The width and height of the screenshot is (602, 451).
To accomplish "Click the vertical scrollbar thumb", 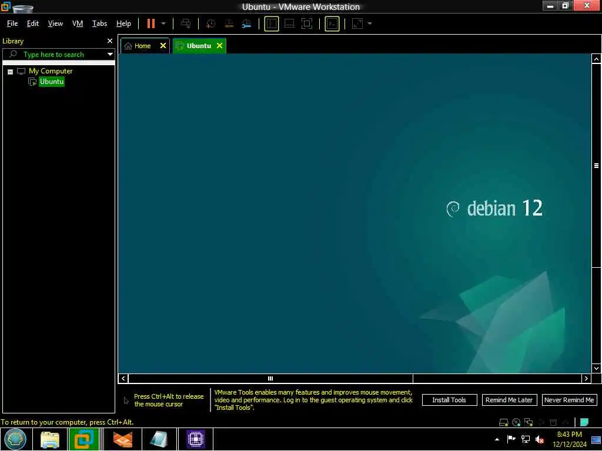I will (x=596, y=166).
